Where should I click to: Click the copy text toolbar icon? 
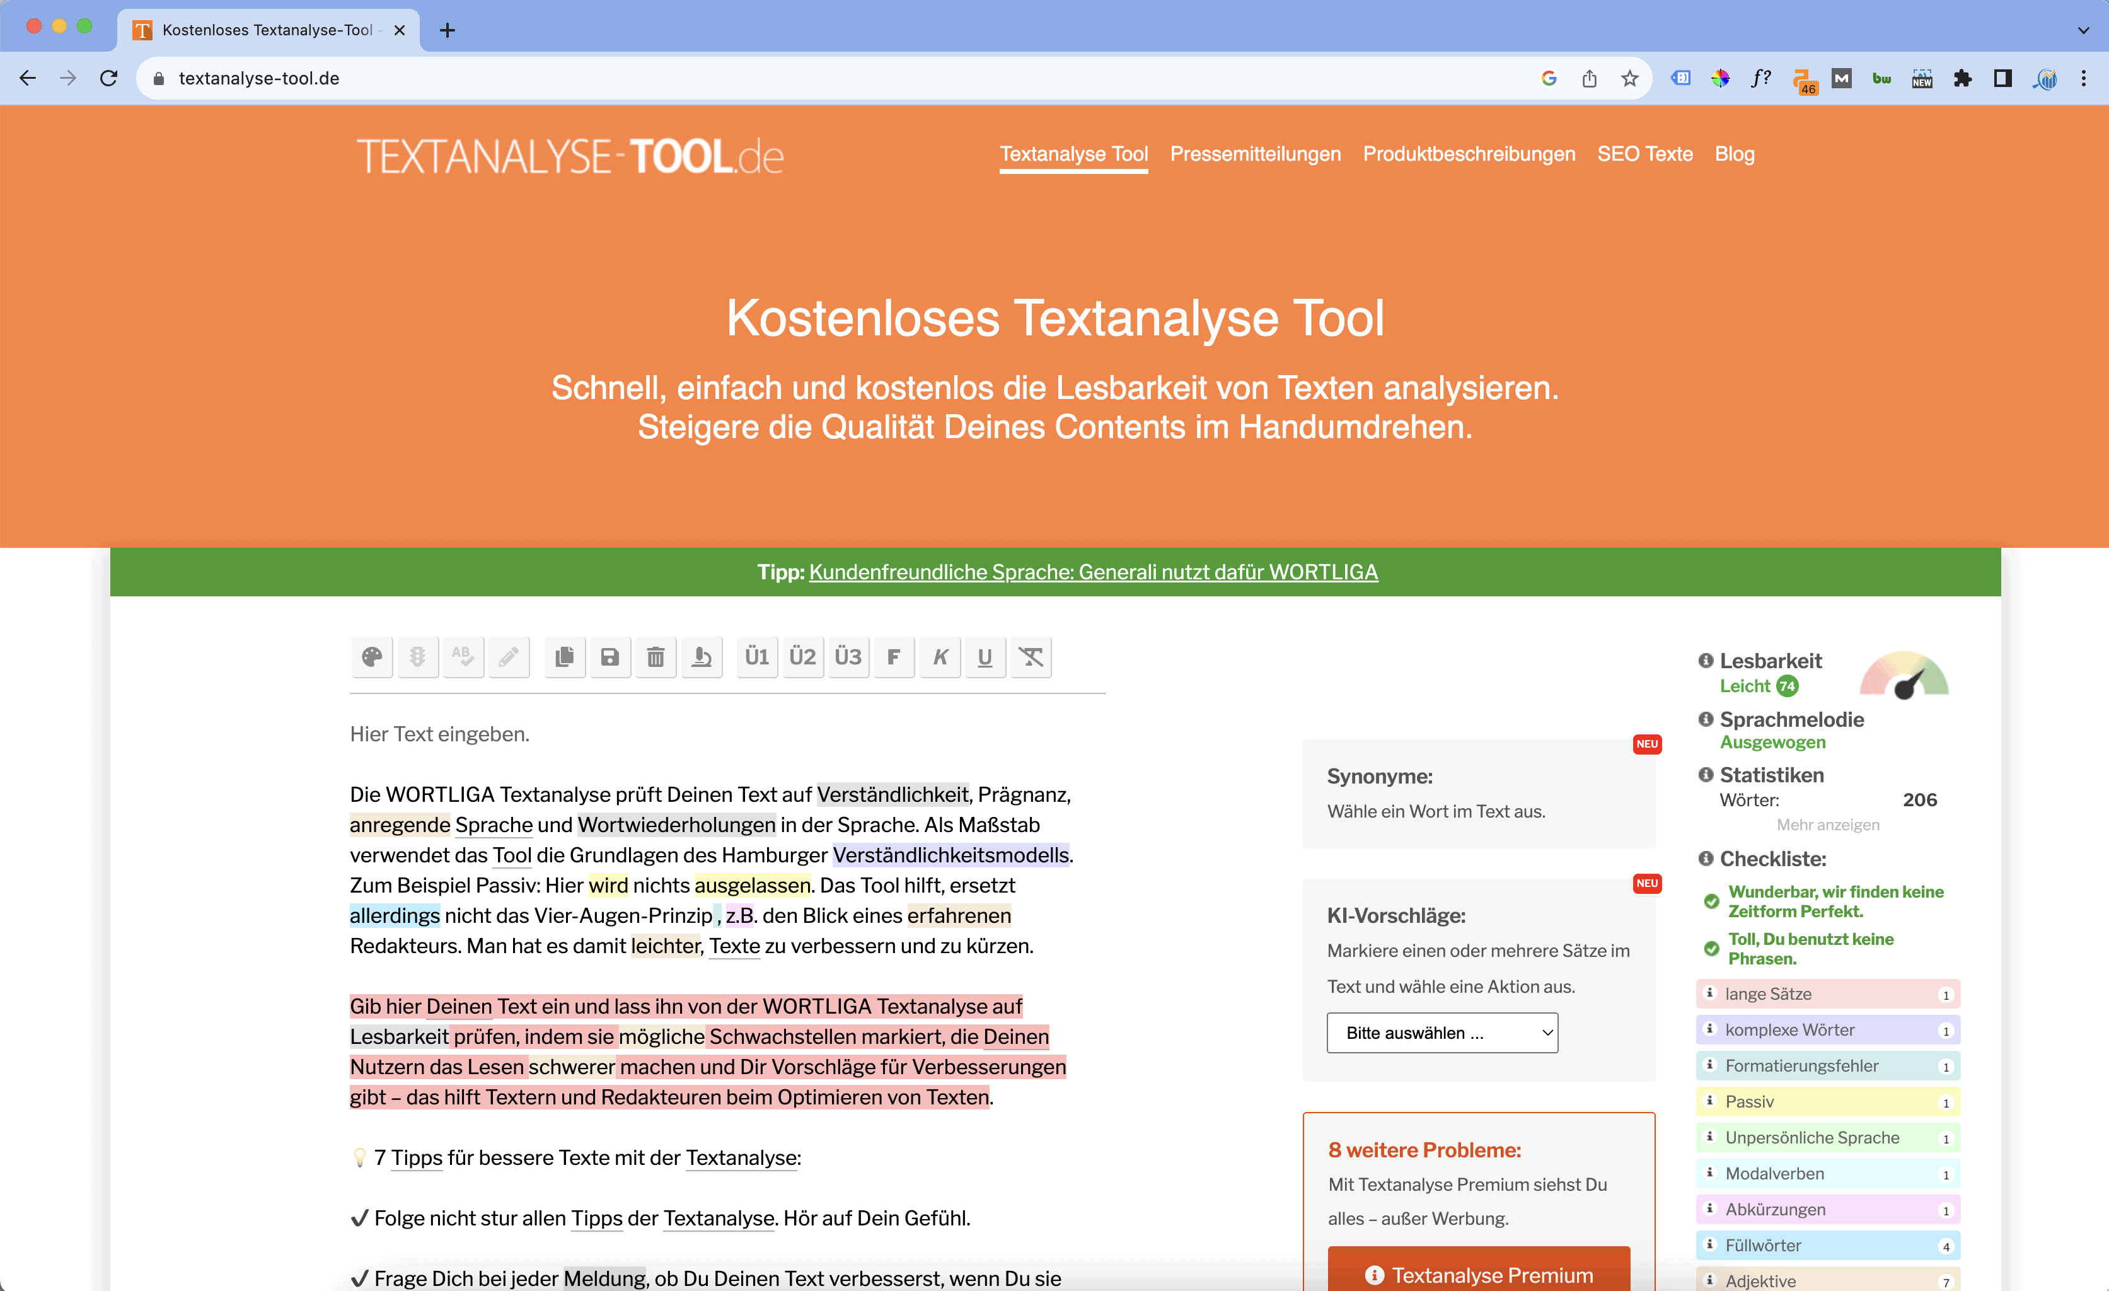click(565, 657)
